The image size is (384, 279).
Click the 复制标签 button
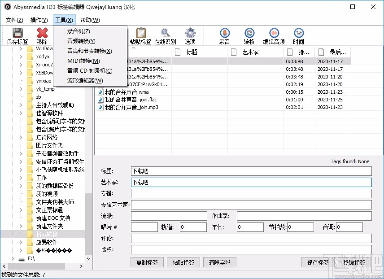click(x=147, y=262)
